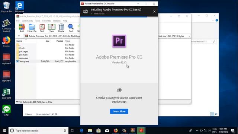
Task: Open Options menu in WinRAR
Action: click(57, 21)
